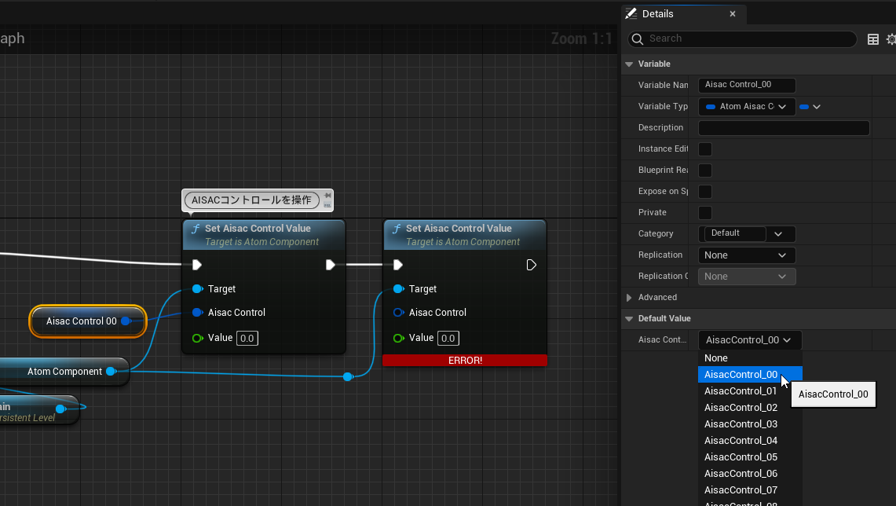
Task: Open the Replication dropdown set to None
Action: pos(746,255)
